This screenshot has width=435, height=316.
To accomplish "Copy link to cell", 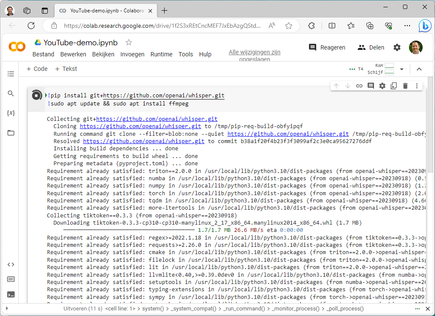I will click(x=359, y=86).
